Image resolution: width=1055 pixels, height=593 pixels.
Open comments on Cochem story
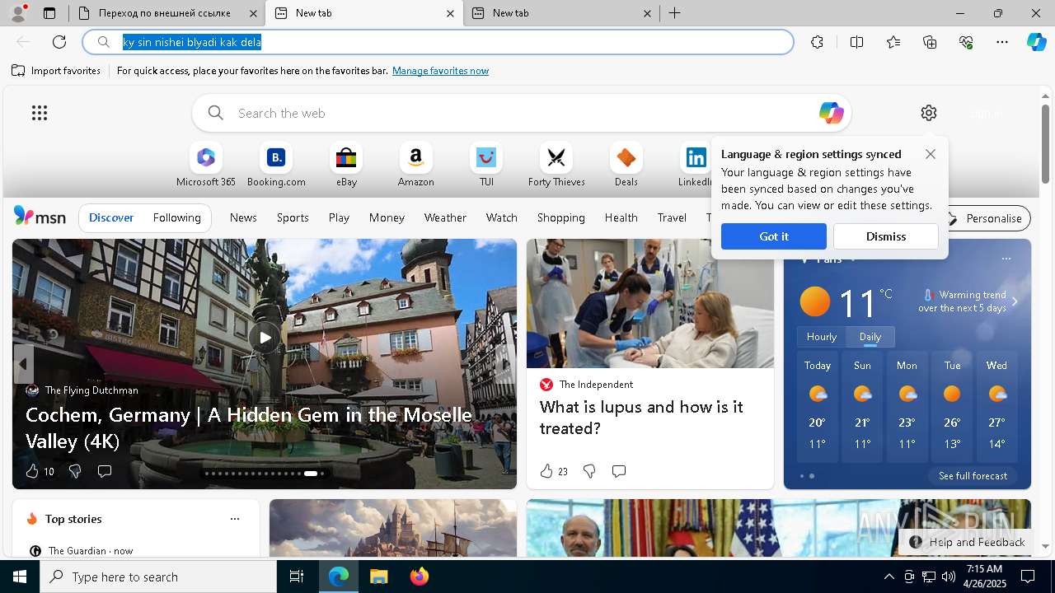(x=105, y=471)
